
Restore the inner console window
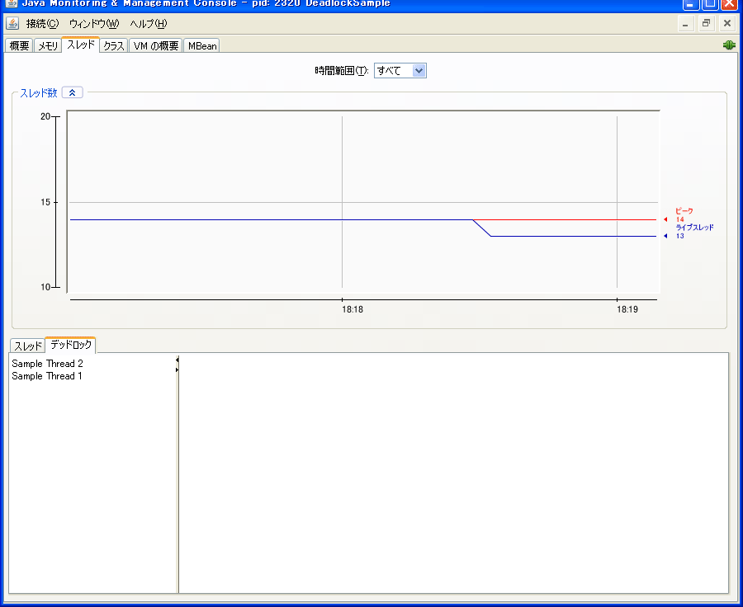click(706, 23)
